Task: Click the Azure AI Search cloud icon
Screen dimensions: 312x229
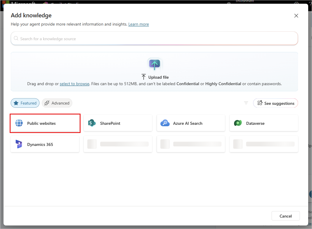Action: (165, 123)
